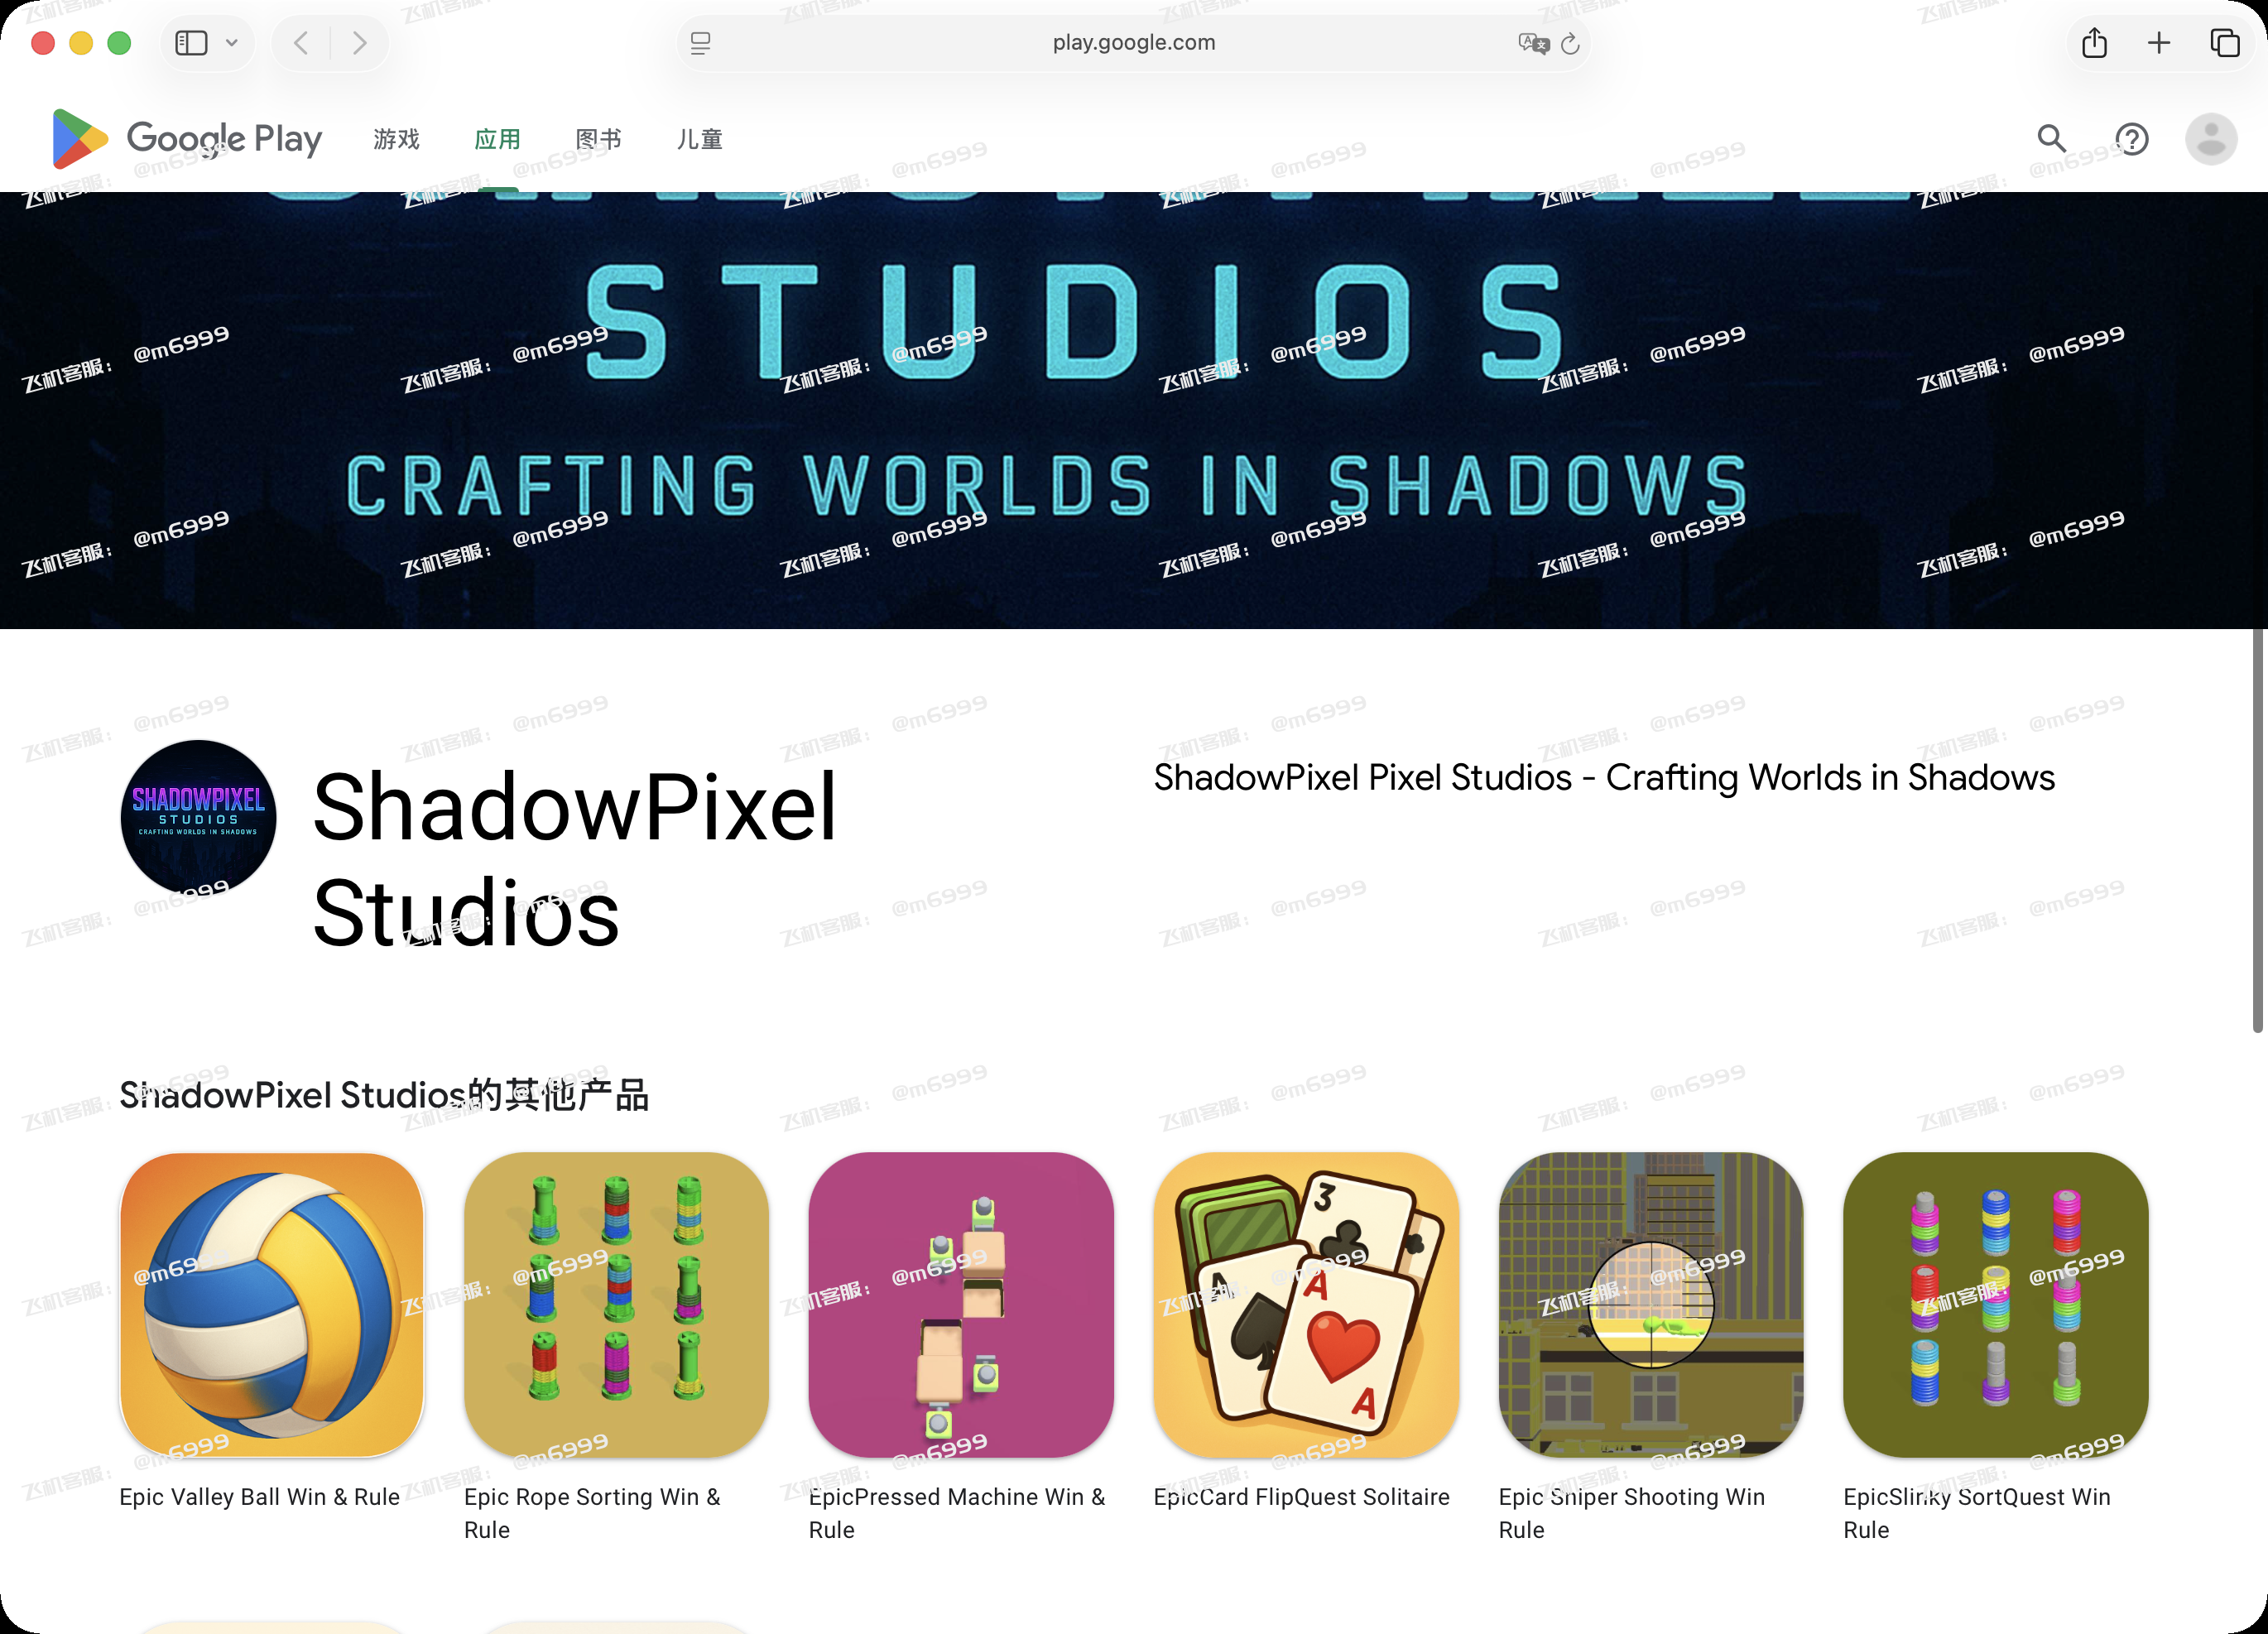Toggle the Safari sidebar
Viewport: 2268px width, 1634px height.
[191, 43]
